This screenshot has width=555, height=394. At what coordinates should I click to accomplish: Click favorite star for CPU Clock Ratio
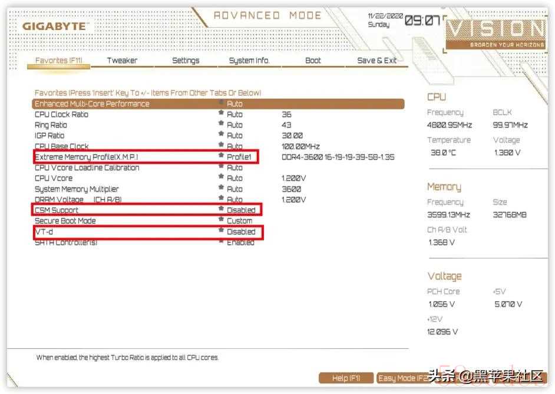[221, 113]
